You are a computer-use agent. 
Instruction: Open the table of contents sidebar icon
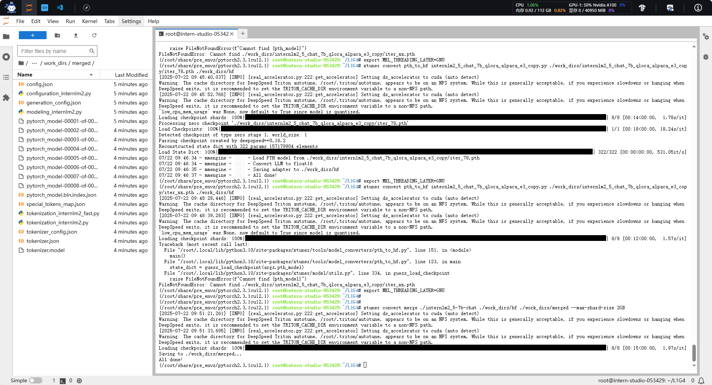[x=6, y=77]
